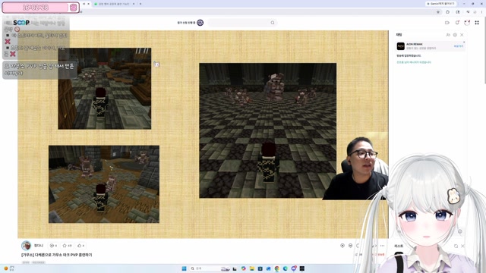The image size is (486, 273).
Task: Click the Gemini button in title bar
Action: [x=440, y=4]
